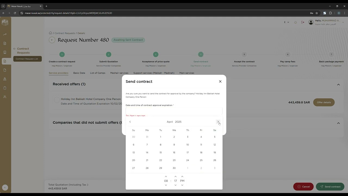Click the Cancel button

click(303, 186)
